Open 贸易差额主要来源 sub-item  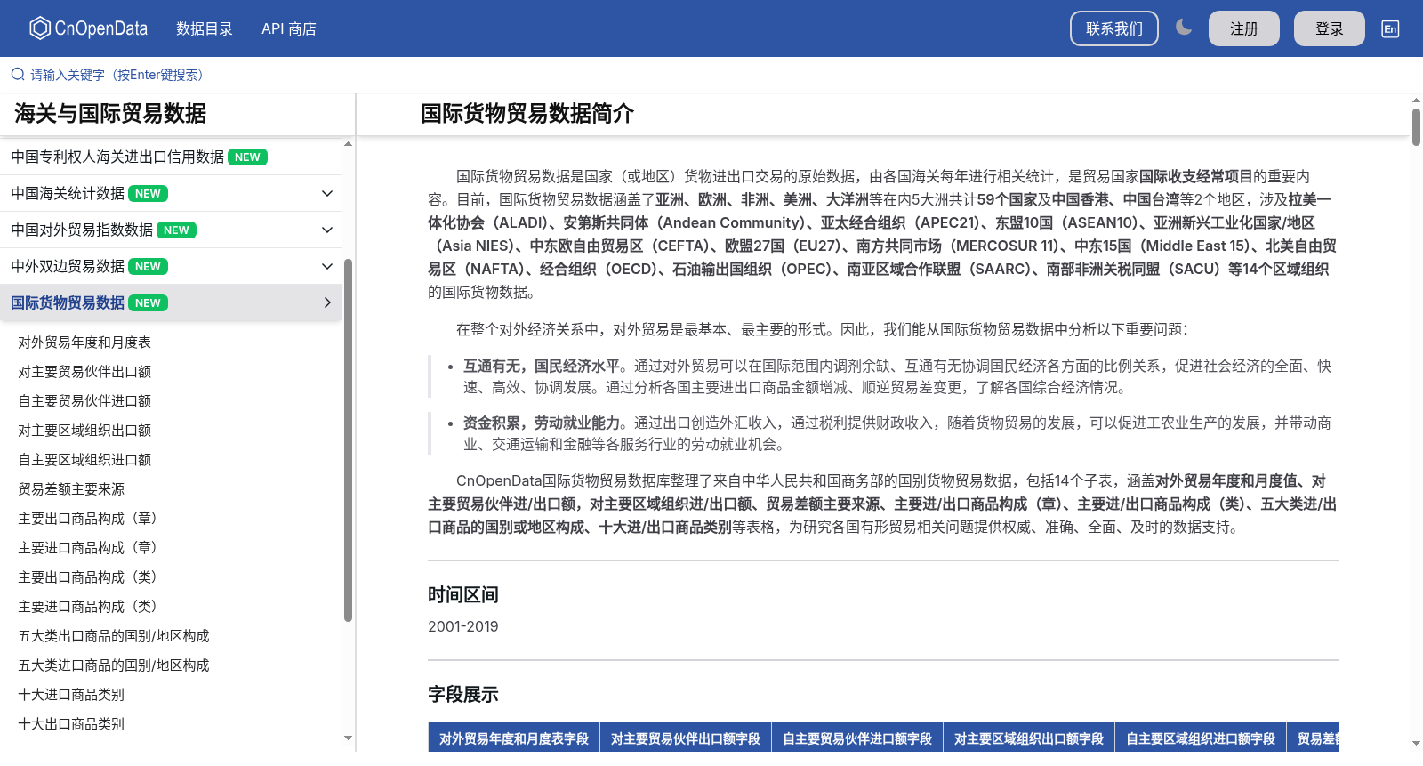point(71,488)
